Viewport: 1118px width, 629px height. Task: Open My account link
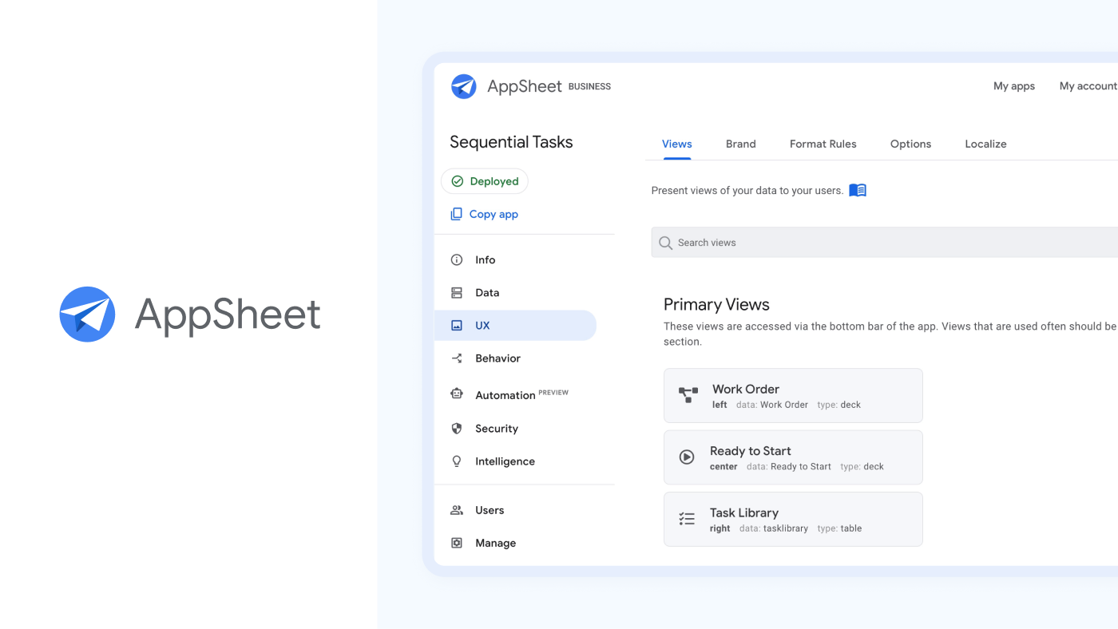[x=1088, y=86]
